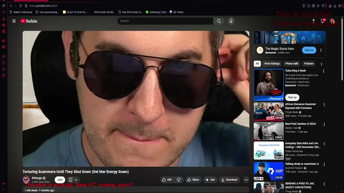Open Factor 75 brief bookmark
The height and width of the screenshot is (193, 344).
75,12
